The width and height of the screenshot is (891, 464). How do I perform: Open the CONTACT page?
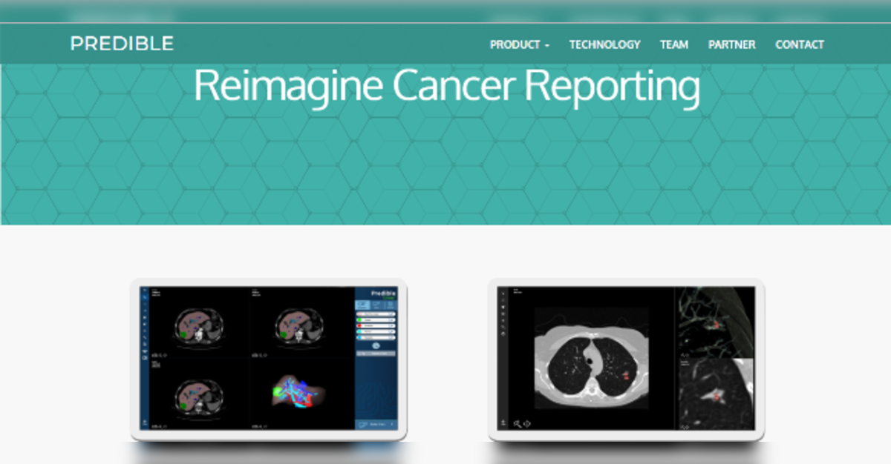tap(800, 44)
